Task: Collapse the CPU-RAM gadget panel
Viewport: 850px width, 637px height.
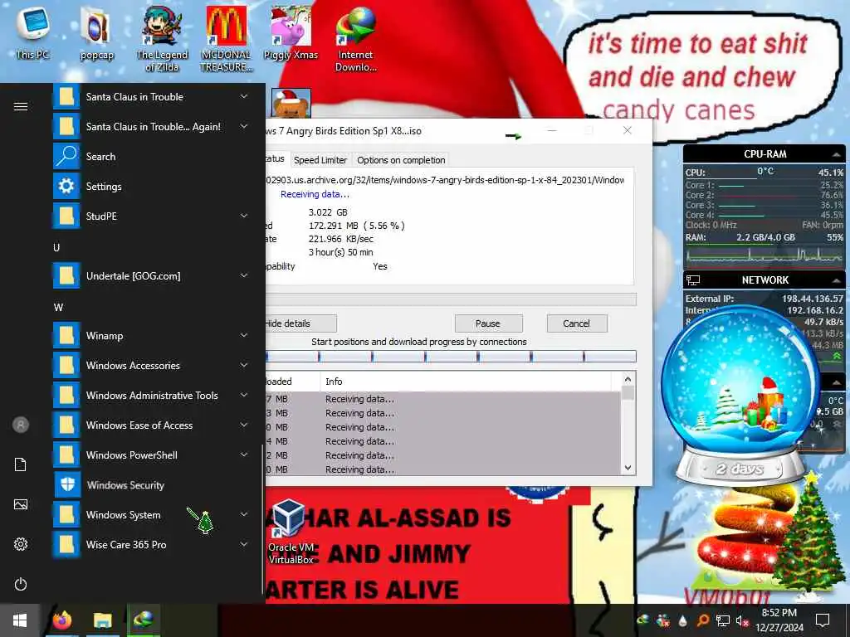Action: [x=837, y=154]
